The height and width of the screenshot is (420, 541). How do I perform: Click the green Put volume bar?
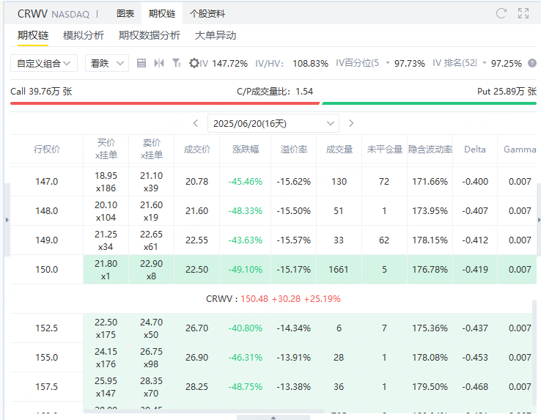coord(430,103)
